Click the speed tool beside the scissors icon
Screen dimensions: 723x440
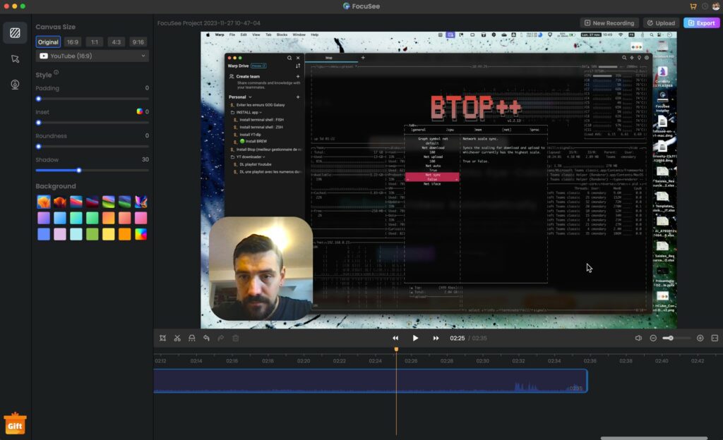[192, 338]
